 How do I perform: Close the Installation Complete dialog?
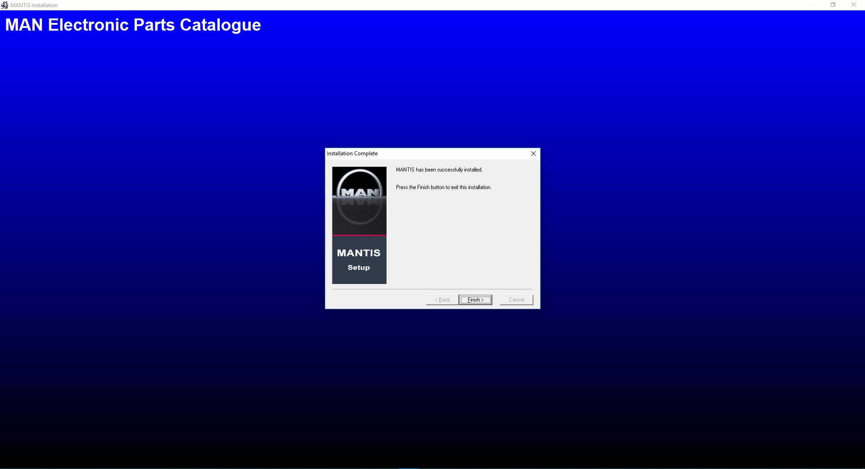[533, 153]
